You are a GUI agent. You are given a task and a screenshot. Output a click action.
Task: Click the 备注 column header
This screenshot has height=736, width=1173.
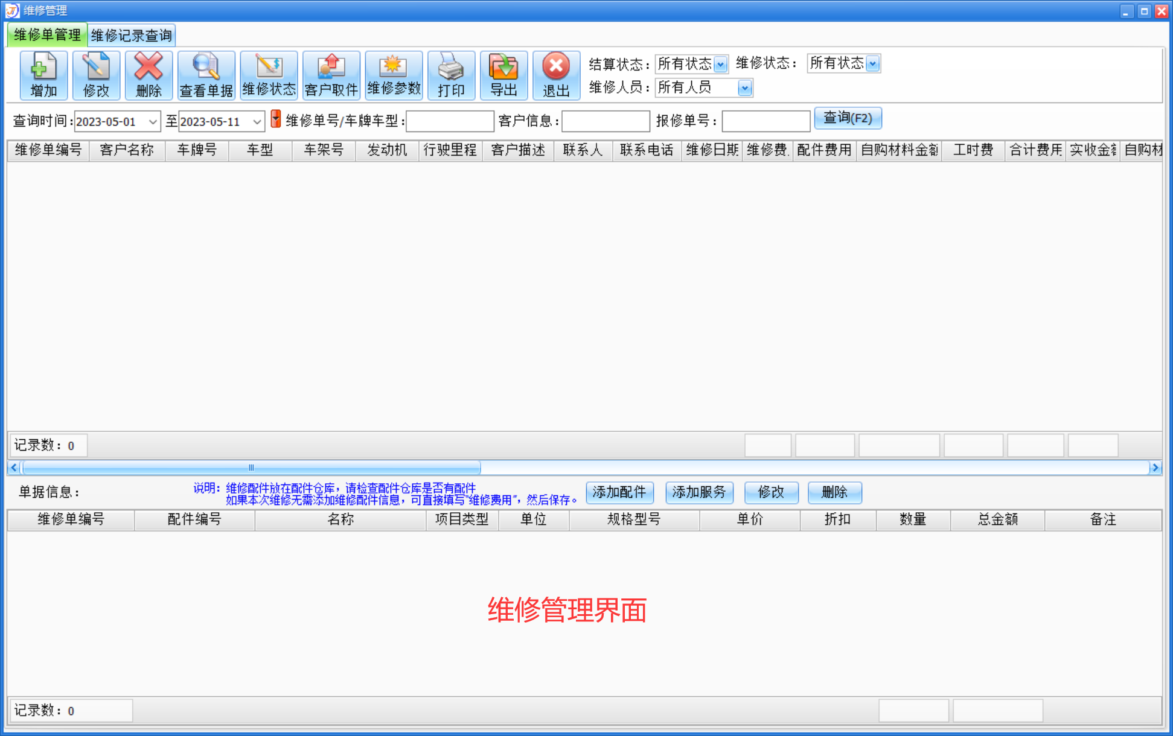pos(1103,519)
